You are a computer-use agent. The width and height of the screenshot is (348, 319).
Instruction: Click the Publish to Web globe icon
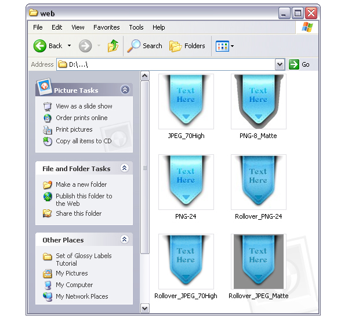48,197
